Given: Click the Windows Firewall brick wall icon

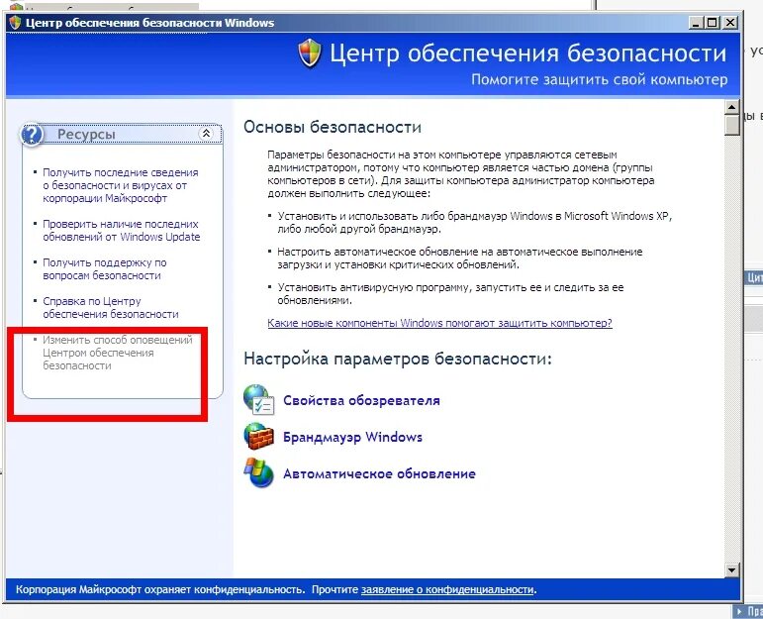Looking at the screenshot, I should tap(259, 437).
